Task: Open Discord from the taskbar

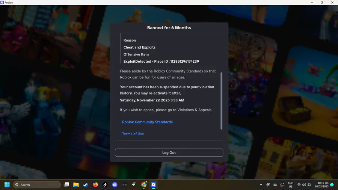Action: (x=115, y=185)
